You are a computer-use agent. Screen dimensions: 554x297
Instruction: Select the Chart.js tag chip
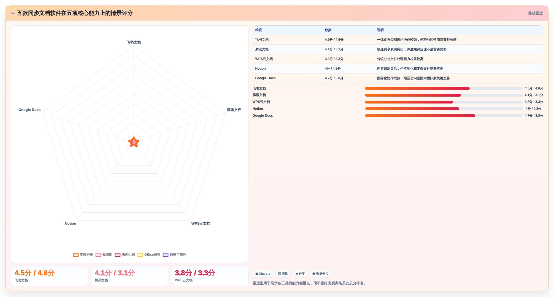(x=263, y=274)
